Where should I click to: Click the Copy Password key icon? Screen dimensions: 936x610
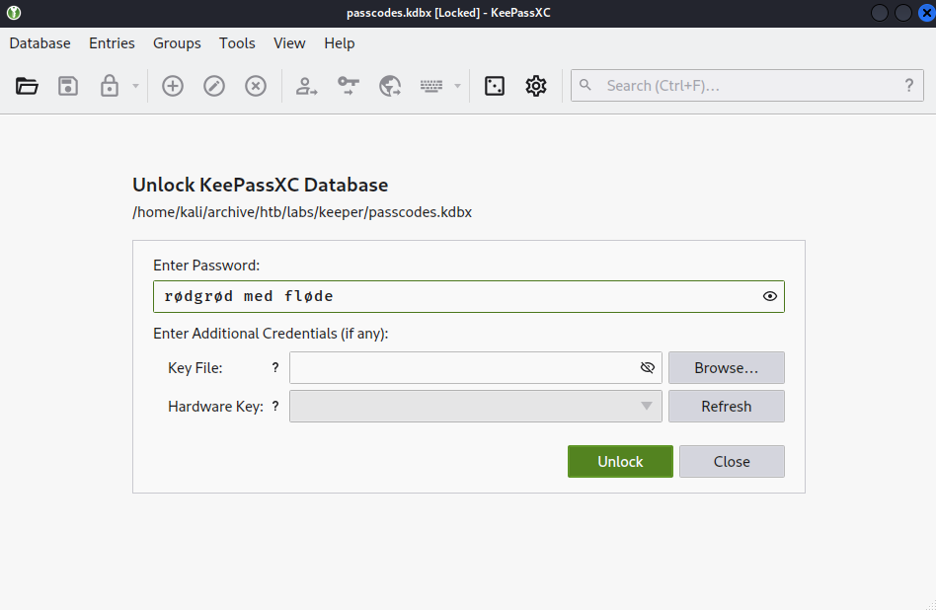click(x=348, y=86)
